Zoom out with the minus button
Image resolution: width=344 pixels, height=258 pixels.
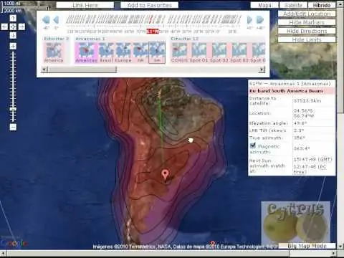point(13,127)
